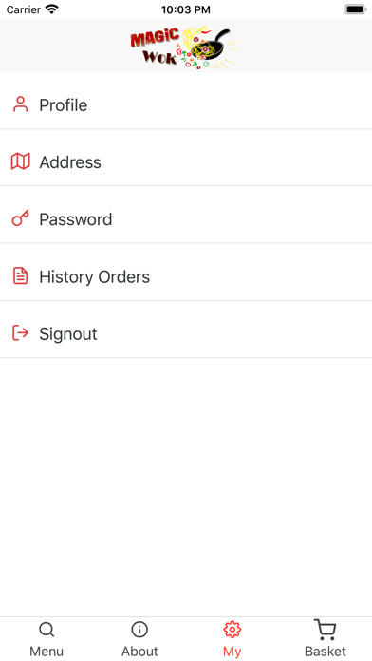Go to the Basket tab label
372x661 pixels.
(x=325, y=652)
